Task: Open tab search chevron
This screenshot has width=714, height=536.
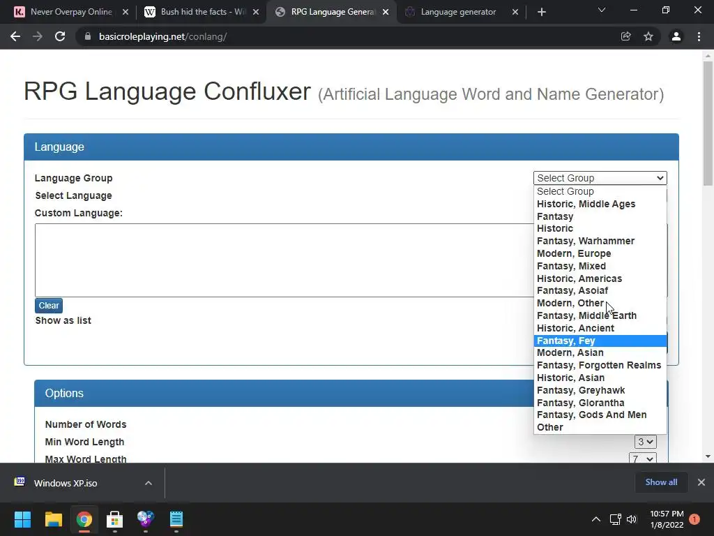Action: 602,10
